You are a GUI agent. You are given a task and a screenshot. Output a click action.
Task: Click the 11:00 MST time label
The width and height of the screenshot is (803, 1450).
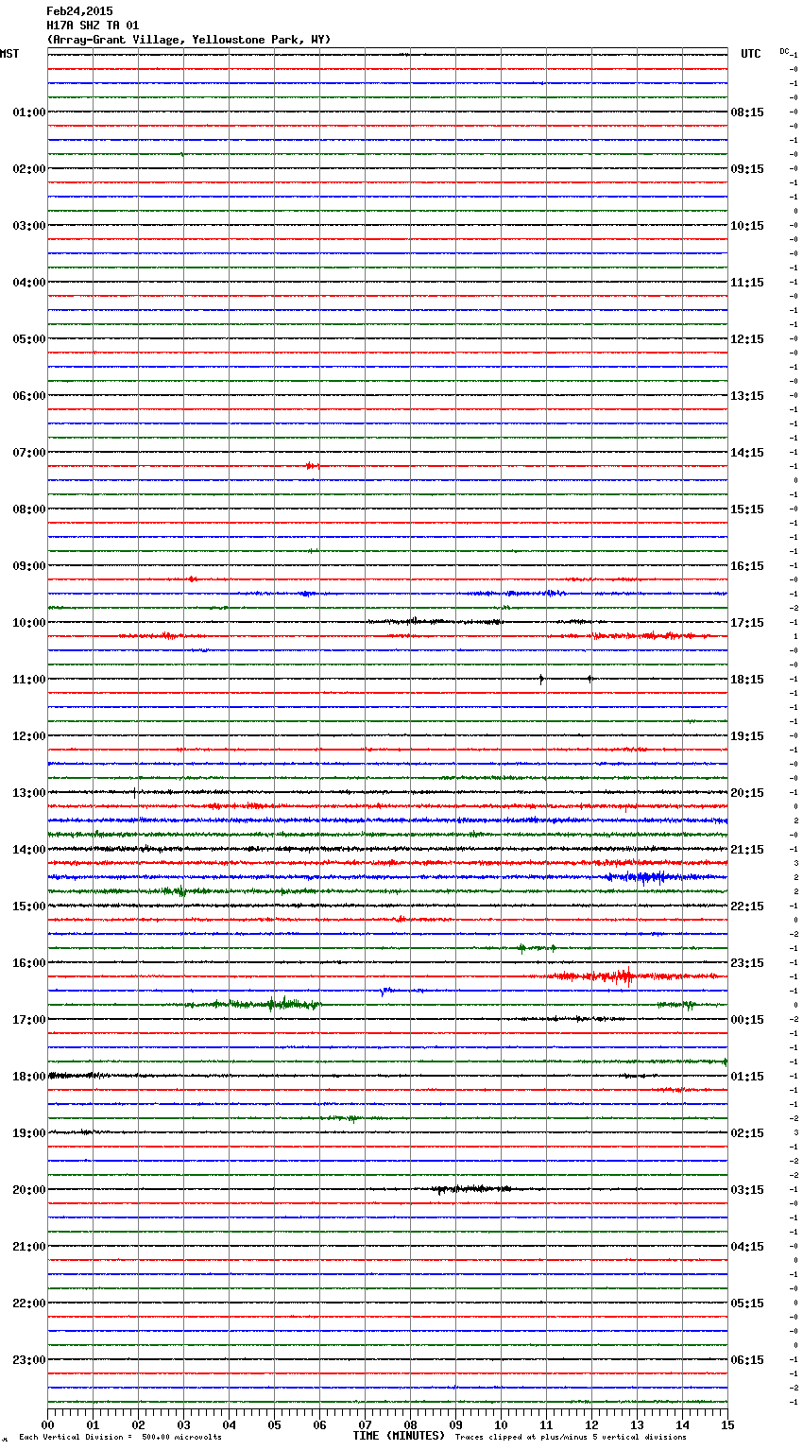[28, 680]
